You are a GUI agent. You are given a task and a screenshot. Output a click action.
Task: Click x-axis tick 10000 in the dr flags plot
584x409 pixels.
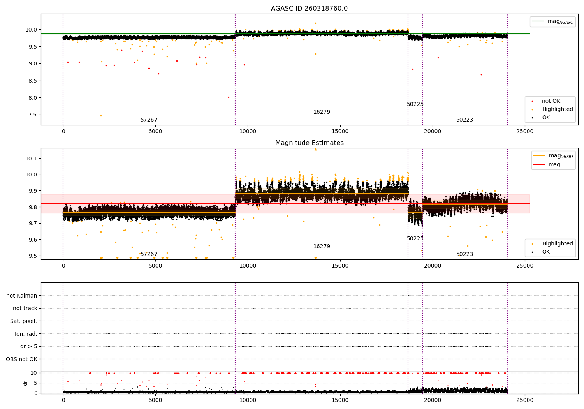[x=248, y=400]
